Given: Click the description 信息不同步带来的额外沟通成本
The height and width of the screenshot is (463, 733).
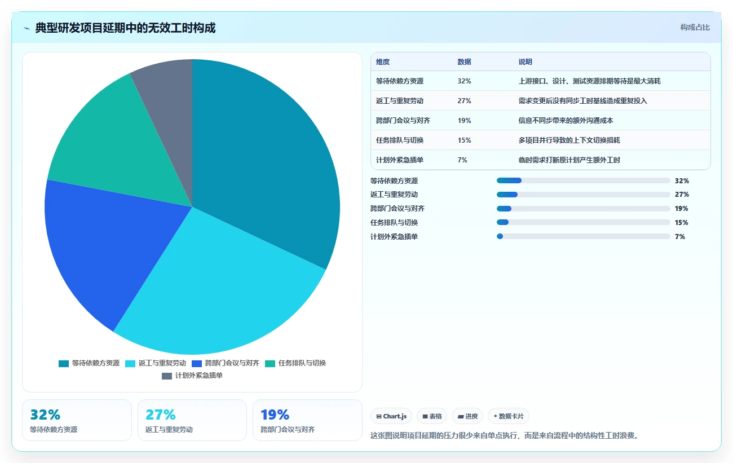Looking at the screenshot, I should (x=566, y=121).
